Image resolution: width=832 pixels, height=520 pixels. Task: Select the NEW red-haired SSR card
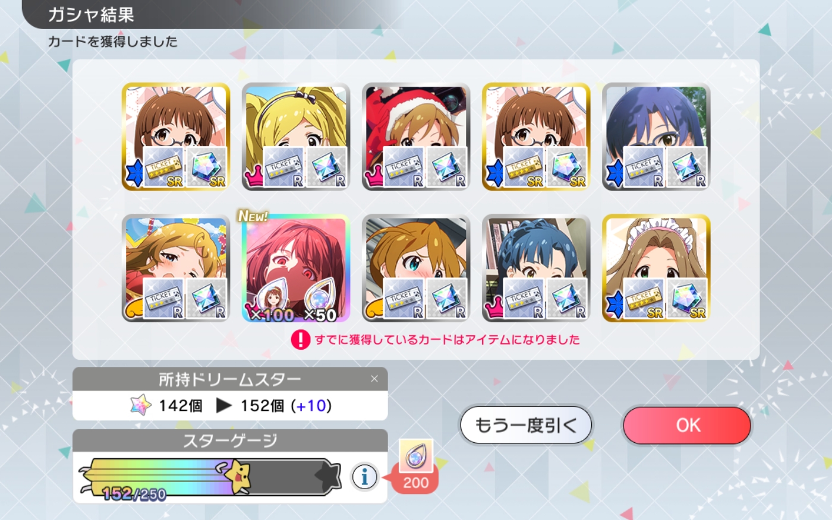(x=296, y=268)
